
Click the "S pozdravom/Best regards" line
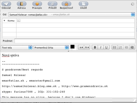click(x=22, y=70)
